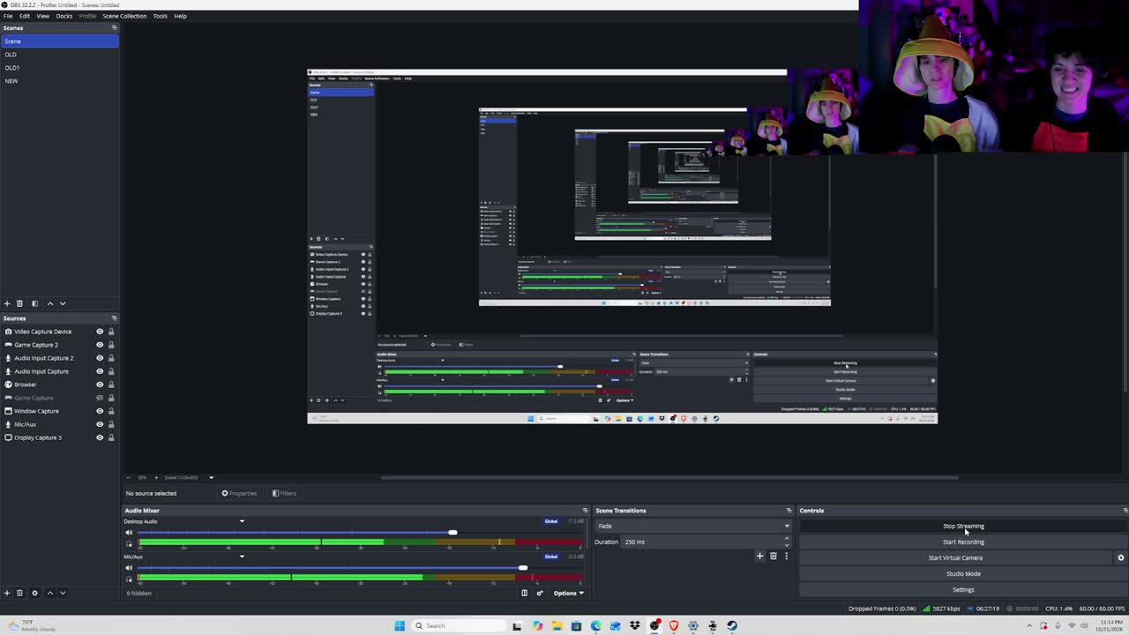
Task: Enable Studio Mode
Action: (x=963, y=573)
